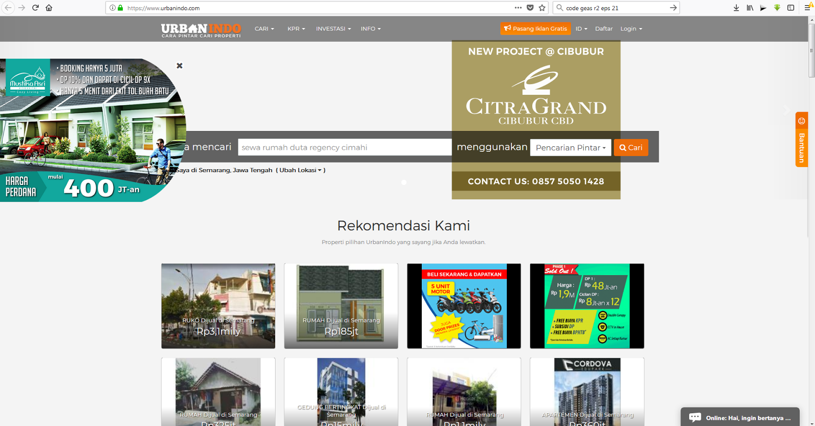Open the Sold Out Phase 1 promo card
815x426 pixels.
click(587, 306)
